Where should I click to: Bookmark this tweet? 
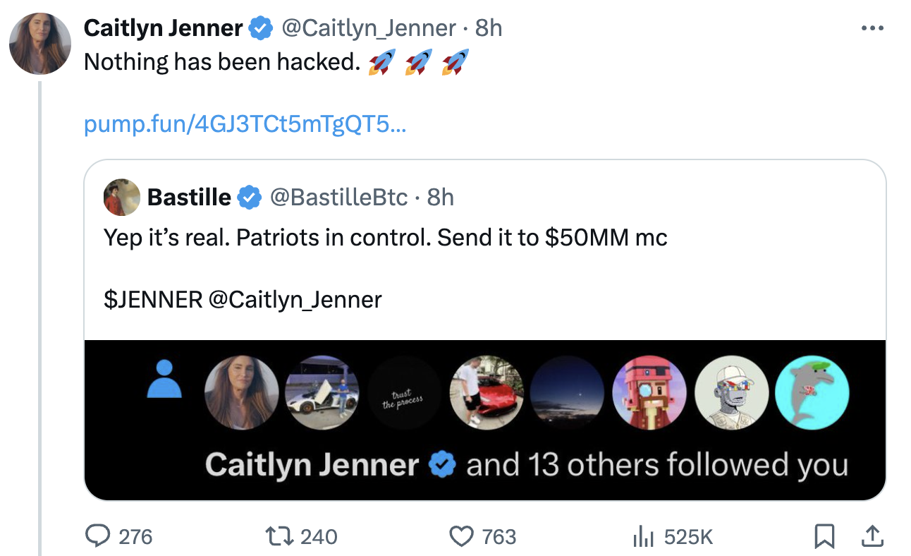(824, 537)
